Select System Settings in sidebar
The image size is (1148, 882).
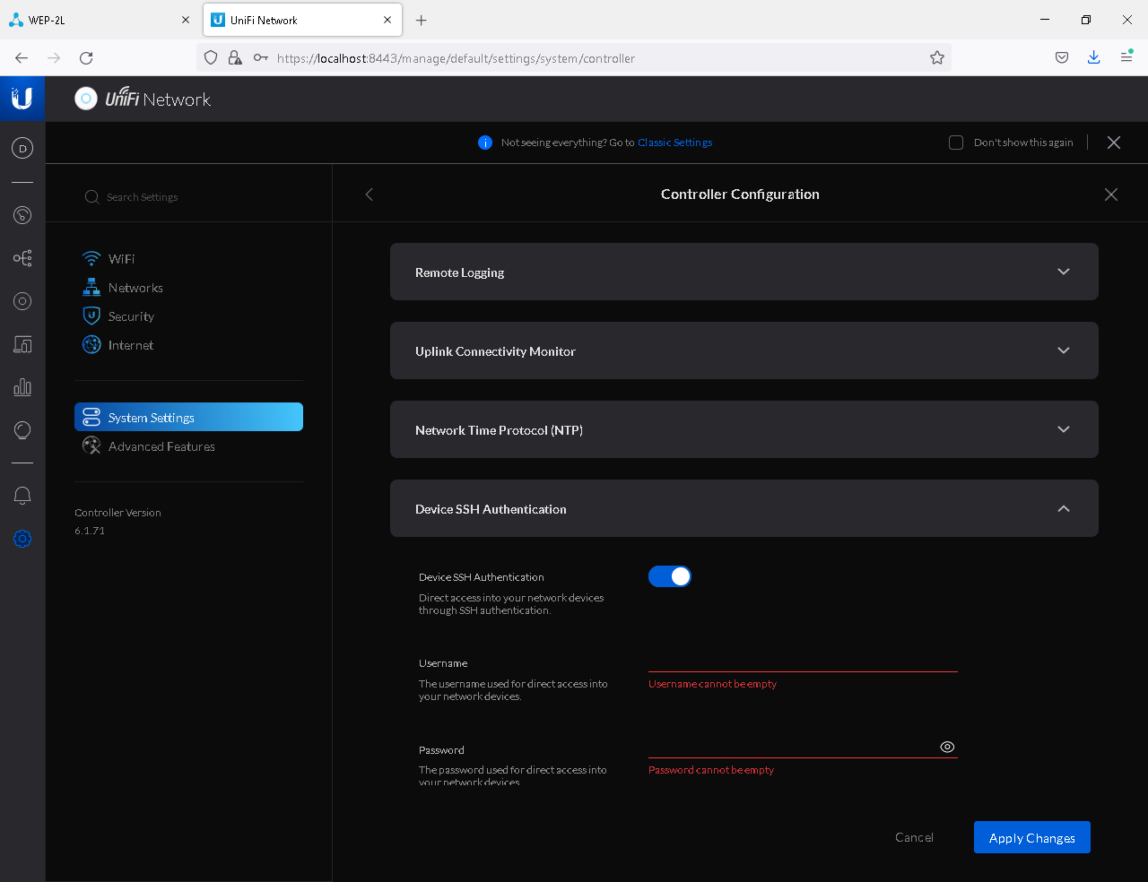tap(188, 417)
